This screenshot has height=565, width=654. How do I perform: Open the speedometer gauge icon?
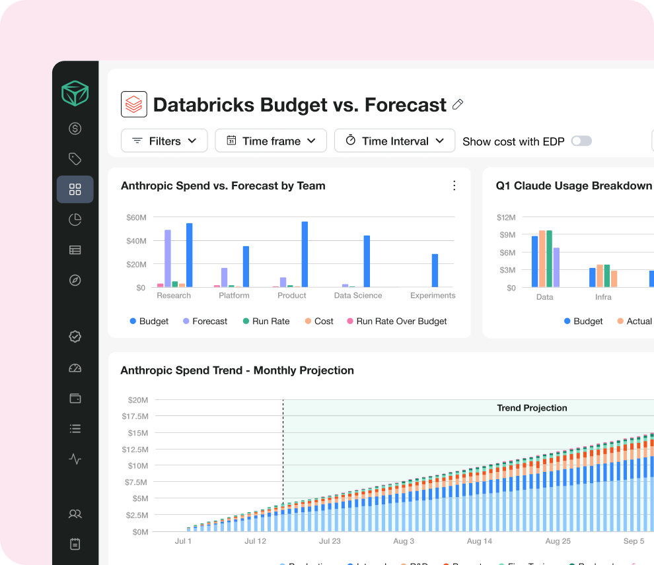75,368
